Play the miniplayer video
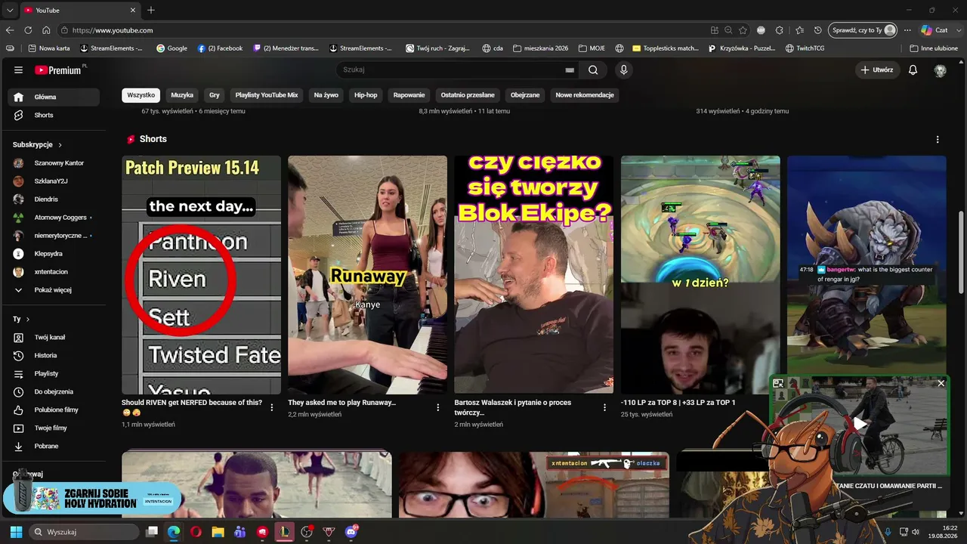This screenshot has width=967, height=544. tap(860, 425)
